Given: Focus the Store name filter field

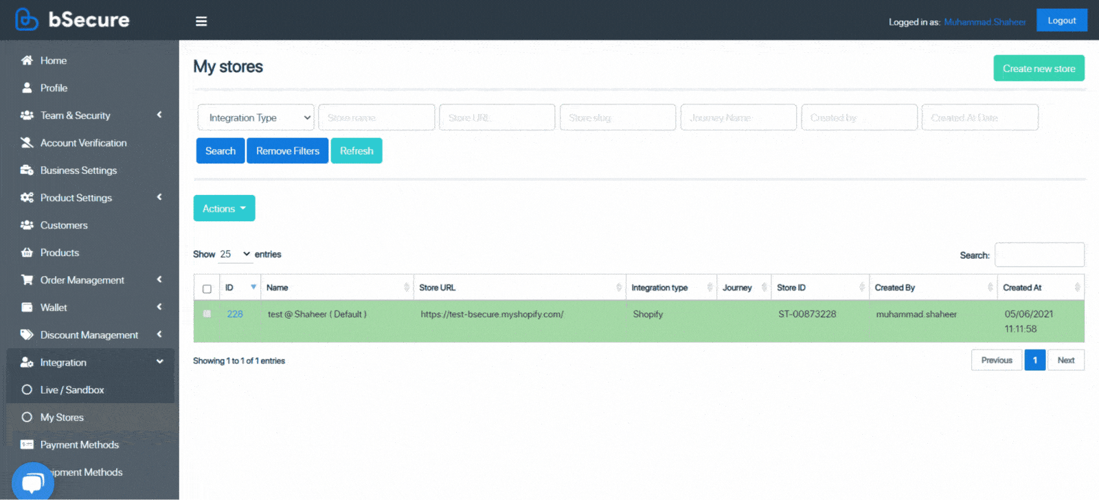Looking at the screenshot, I should coord(376,117).
